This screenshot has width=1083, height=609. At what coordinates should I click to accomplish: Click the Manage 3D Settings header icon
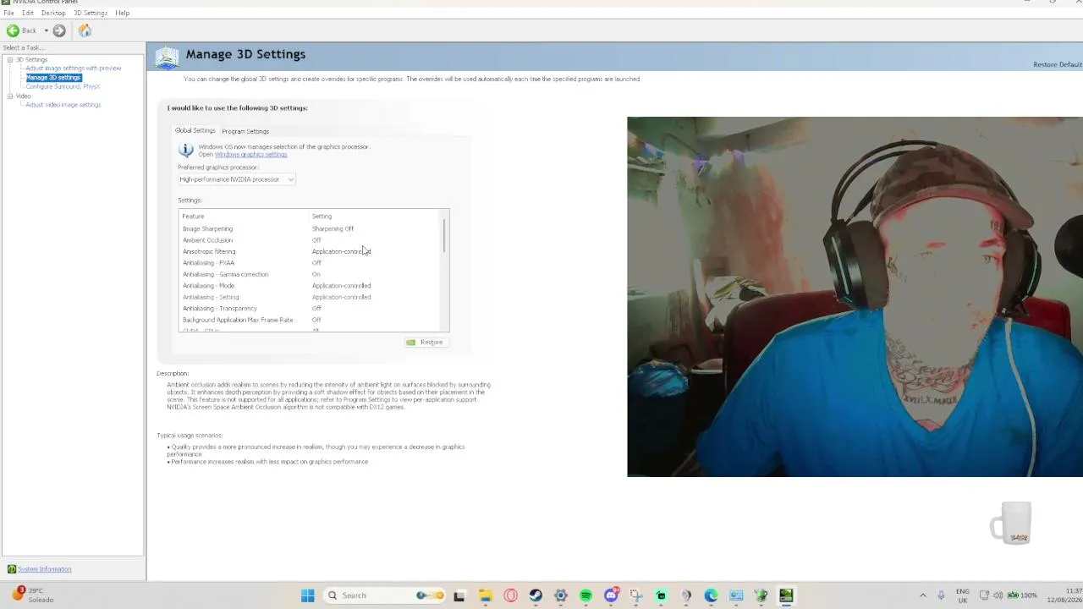[167, 57]
